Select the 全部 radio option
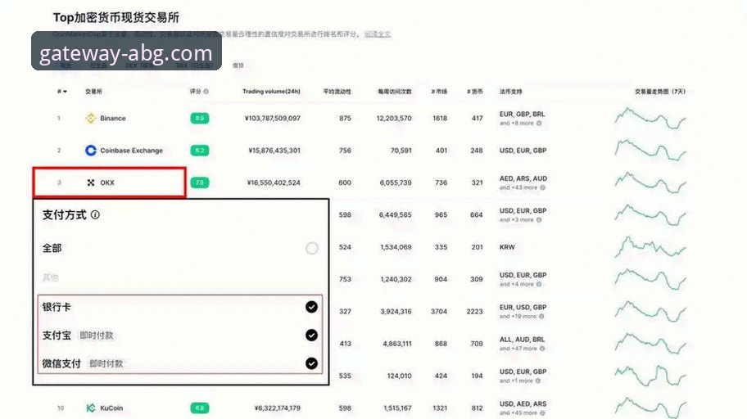This screenshot has height=419, width=747. click(311, 248)
